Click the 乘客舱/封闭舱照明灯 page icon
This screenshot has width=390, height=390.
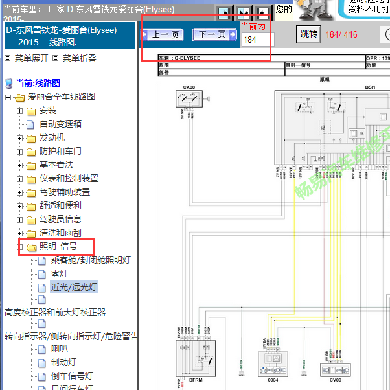41,260
